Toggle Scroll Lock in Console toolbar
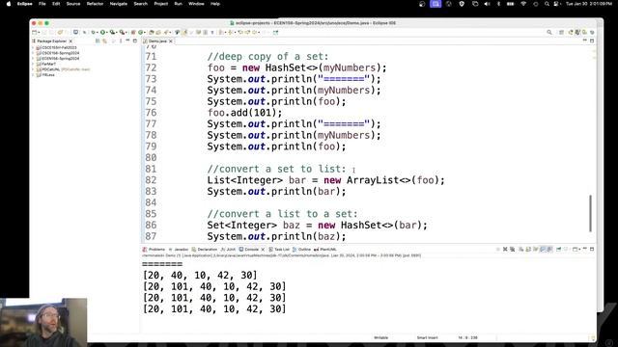 [x=528, y=250]
